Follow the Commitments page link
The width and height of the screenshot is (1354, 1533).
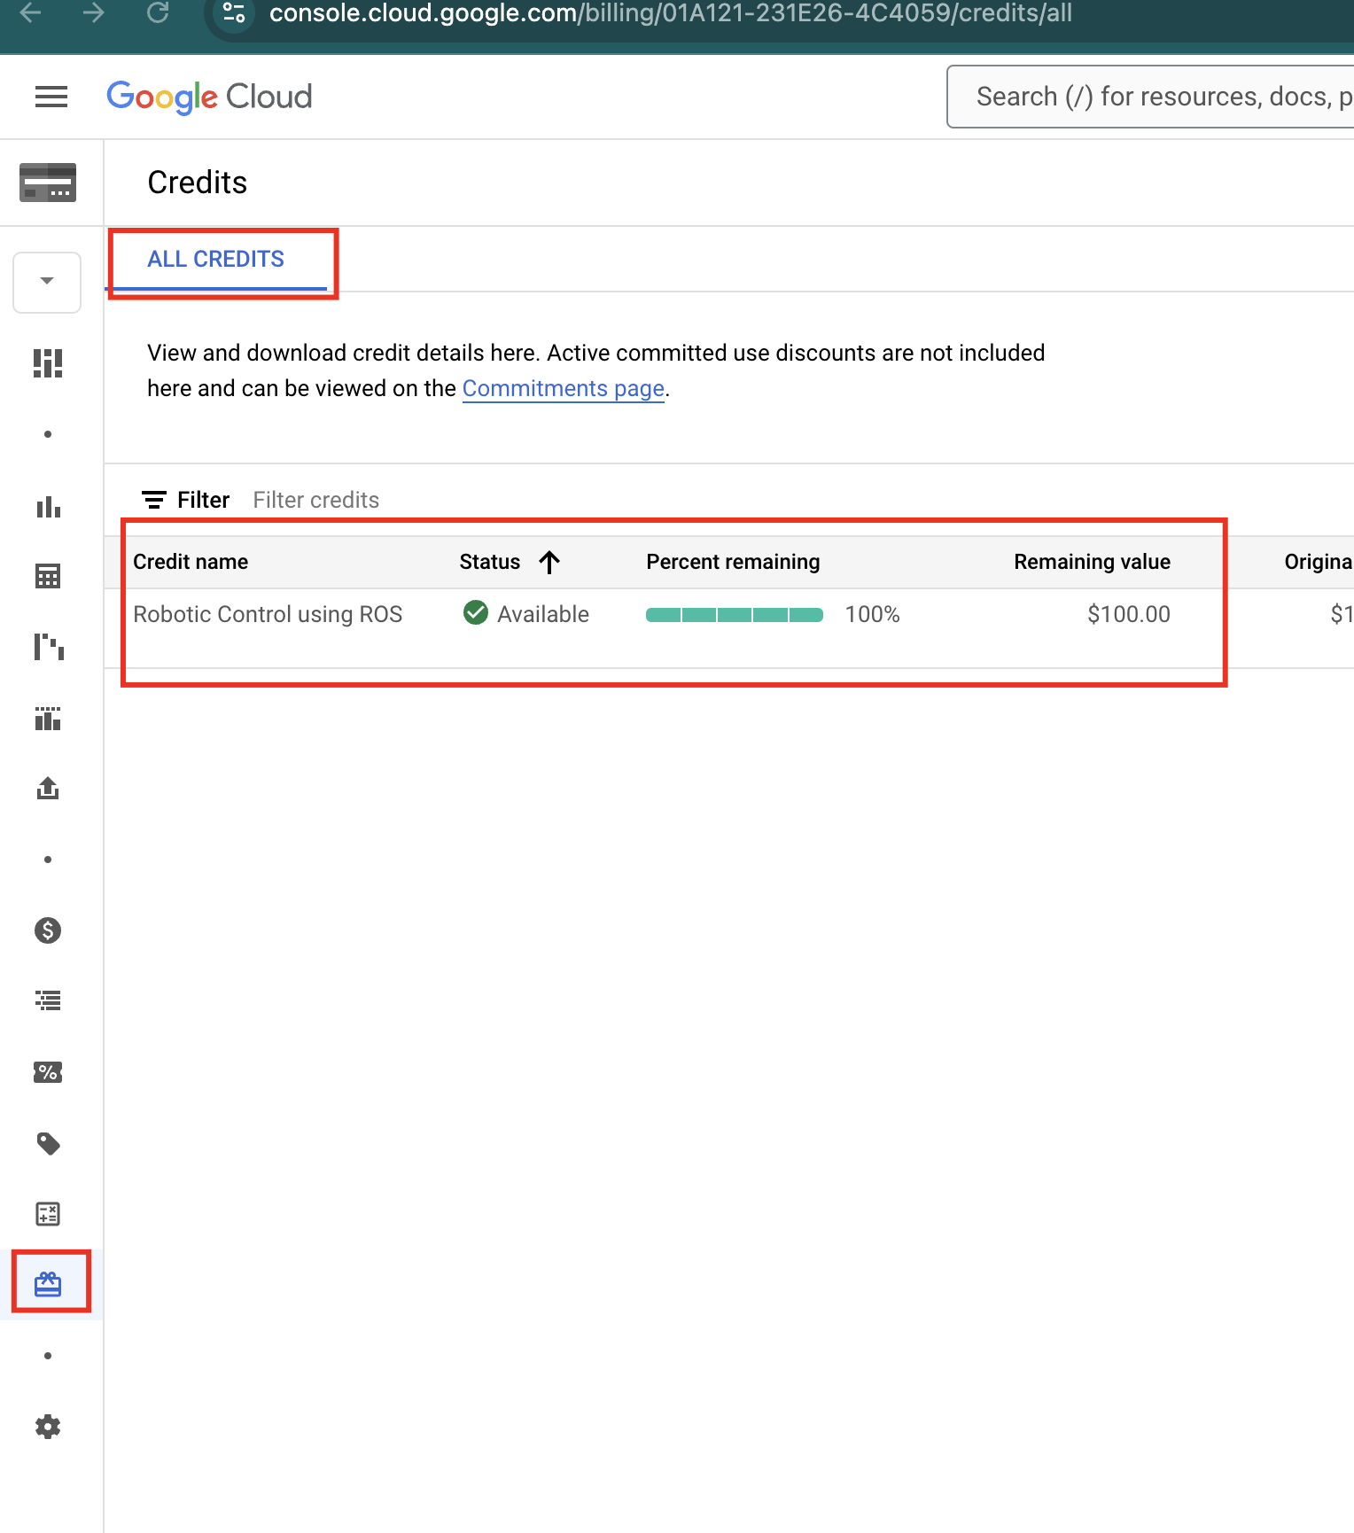(x=563, y=389)
